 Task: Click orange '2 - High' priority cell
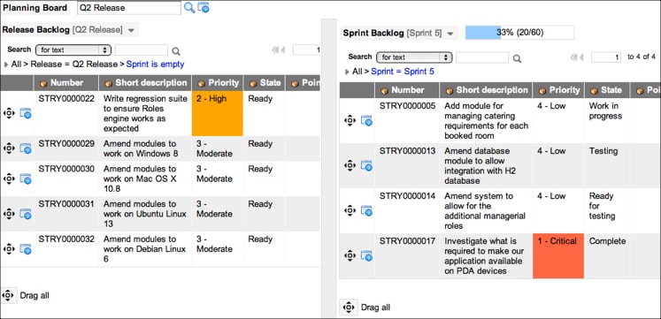click(x=217, y=114)
